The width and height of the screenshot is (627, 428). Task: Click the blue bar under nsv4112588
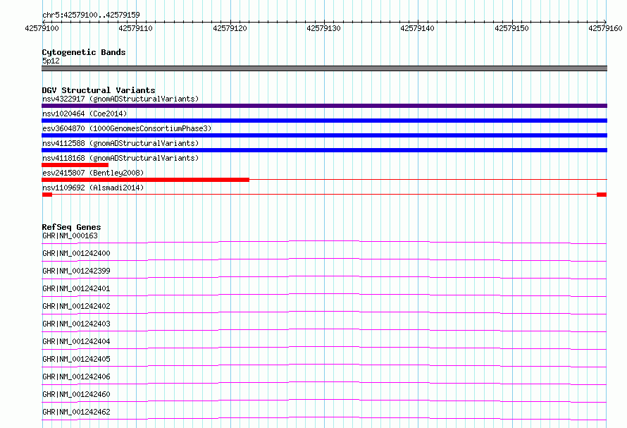point(324,150)
